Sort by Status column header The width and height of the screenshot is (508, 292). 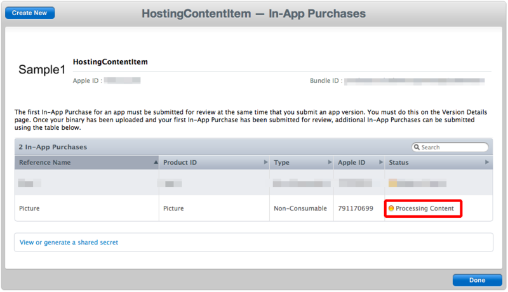(x=439, y=163)
